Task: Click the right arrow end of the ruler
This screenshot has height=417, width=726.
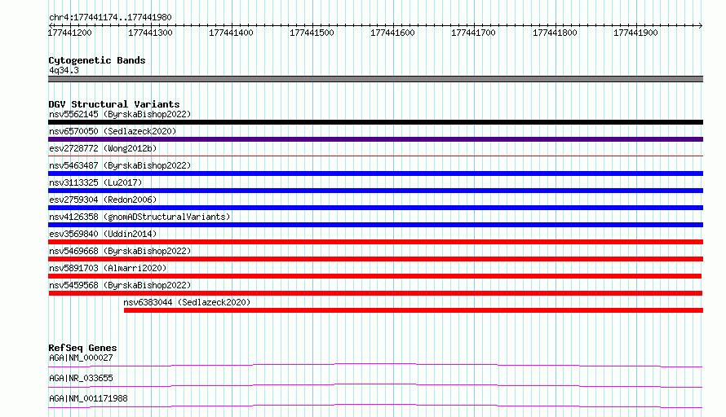Action: pos(700,25)
